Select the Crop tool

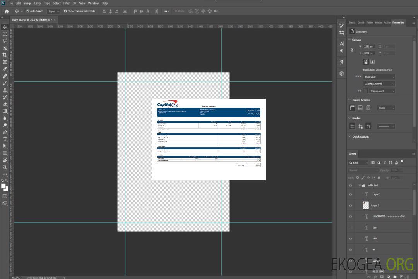point(5,55)
